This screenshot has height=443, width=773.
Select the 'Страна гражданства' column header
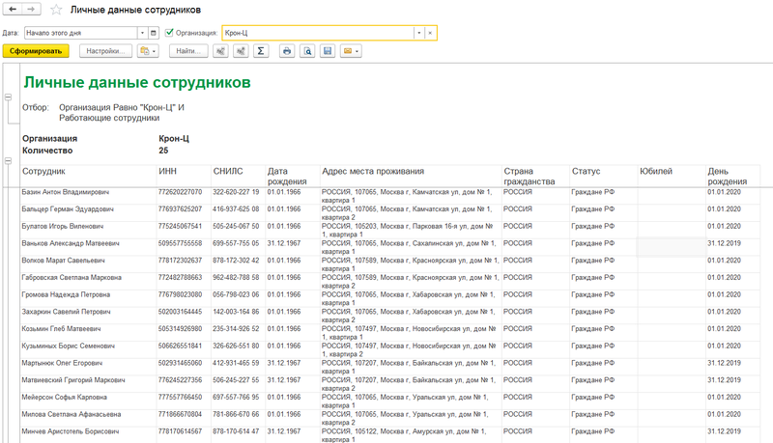point(529,177)
